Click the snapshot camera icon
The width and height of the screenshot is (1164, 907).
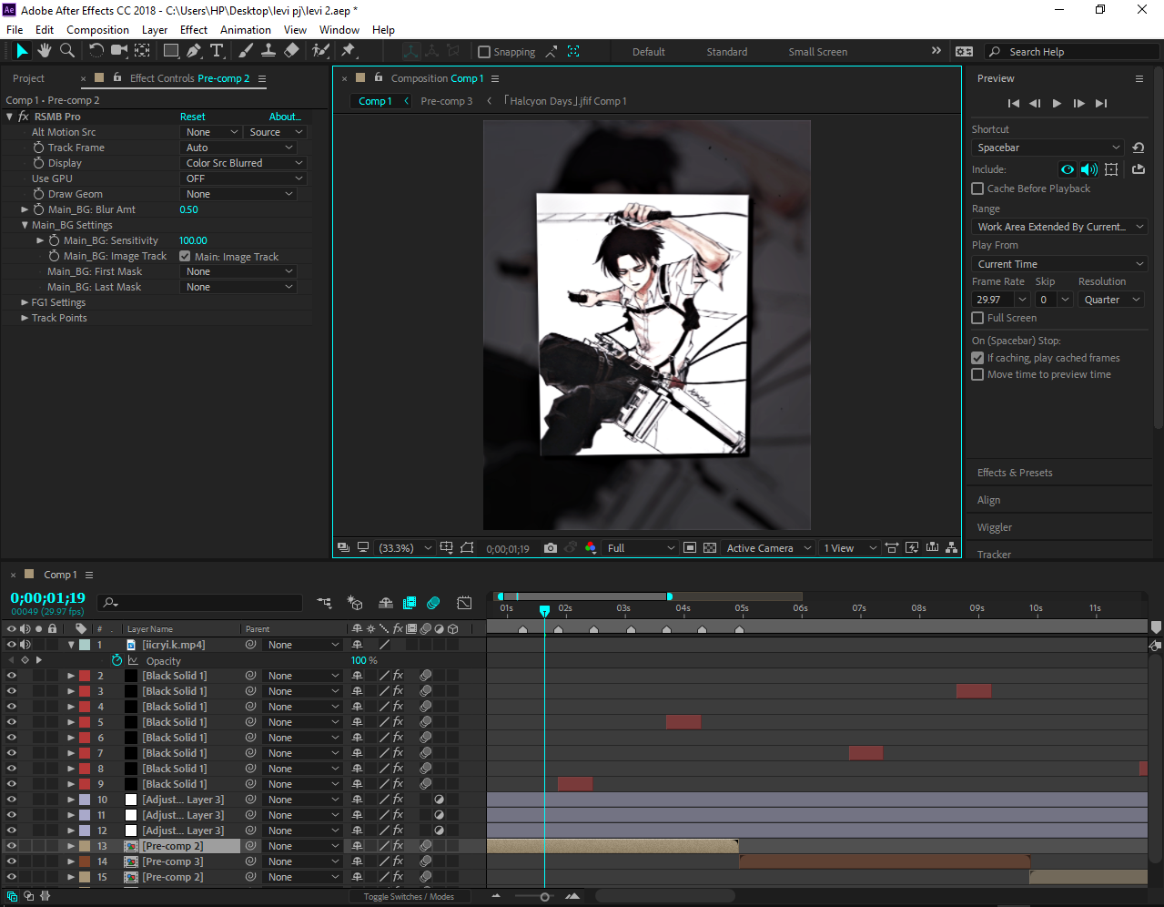tap(550, 548)
